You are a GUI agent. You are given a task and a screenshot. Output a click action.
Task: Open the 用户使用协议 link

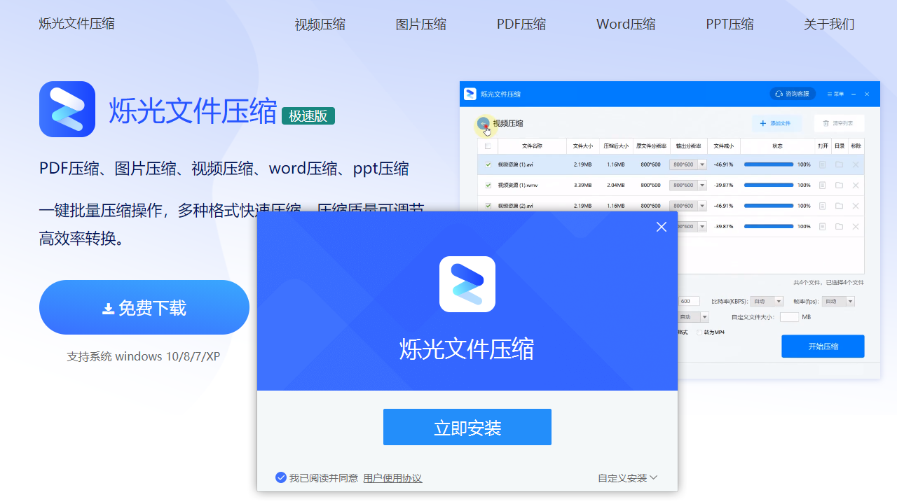[x=392, y=478]
